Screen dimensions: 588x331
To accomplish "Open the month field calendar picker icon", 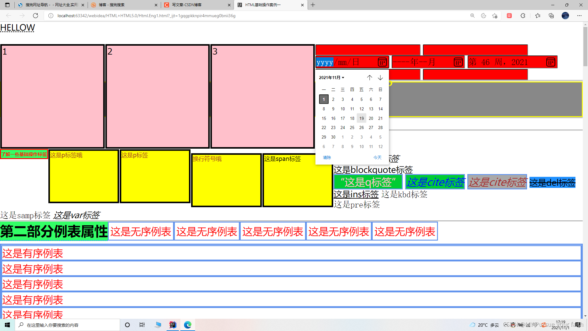I will pos(458,62).
